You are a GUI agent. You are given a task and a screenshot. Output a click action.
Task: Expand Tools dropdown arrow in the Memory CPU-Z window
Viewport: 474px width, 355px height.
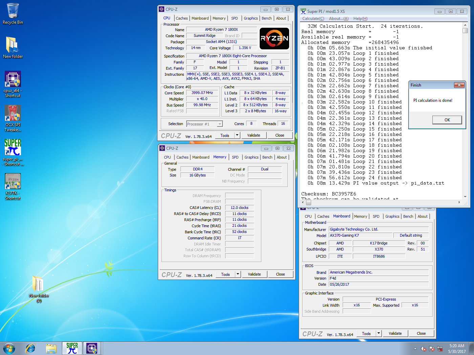click(x=238, y=275)
